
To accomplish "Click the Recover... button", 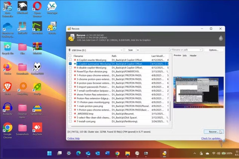I will point(214,132).
